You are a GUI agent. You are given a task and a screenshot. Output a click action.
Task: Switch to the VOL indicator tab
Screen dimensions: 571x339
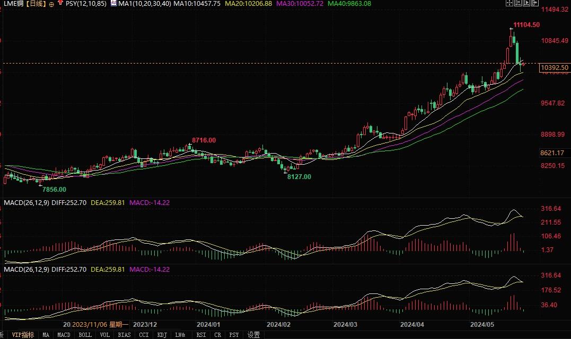click(x=105, y=335)
